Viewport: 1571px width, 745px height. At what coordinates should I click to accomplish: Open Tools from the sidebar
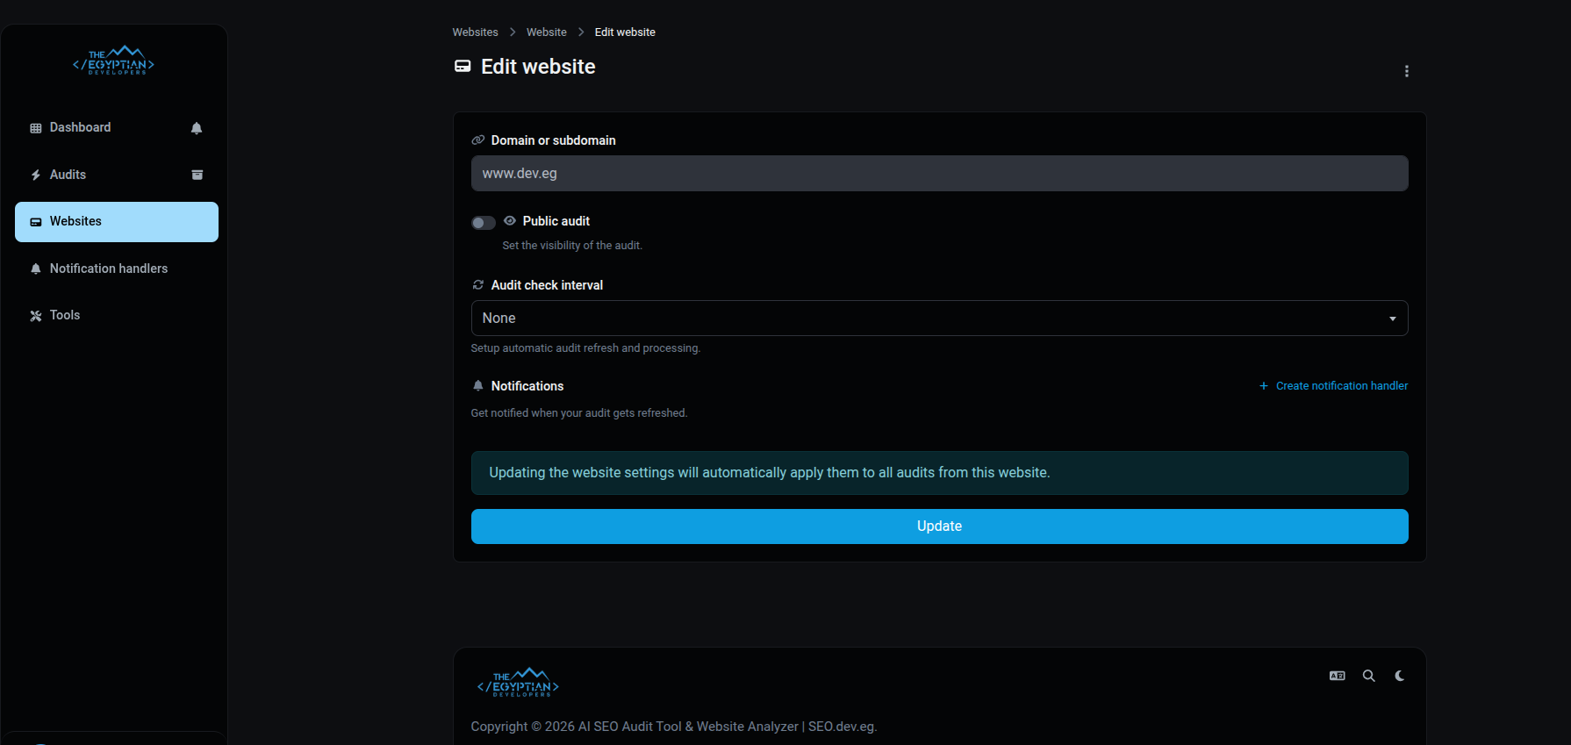[64, 315]
